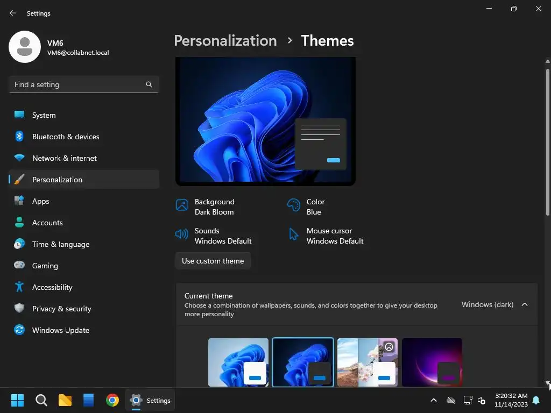Click the Time & language clock icon
Image resolution: width=551 pixels, height=413 pixels.
click(19, 244)
